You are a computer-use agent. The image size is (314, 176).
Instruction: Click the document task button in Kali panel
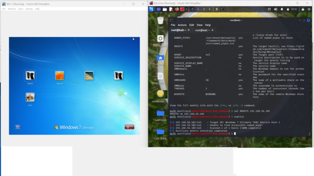(x=217, y=9)
